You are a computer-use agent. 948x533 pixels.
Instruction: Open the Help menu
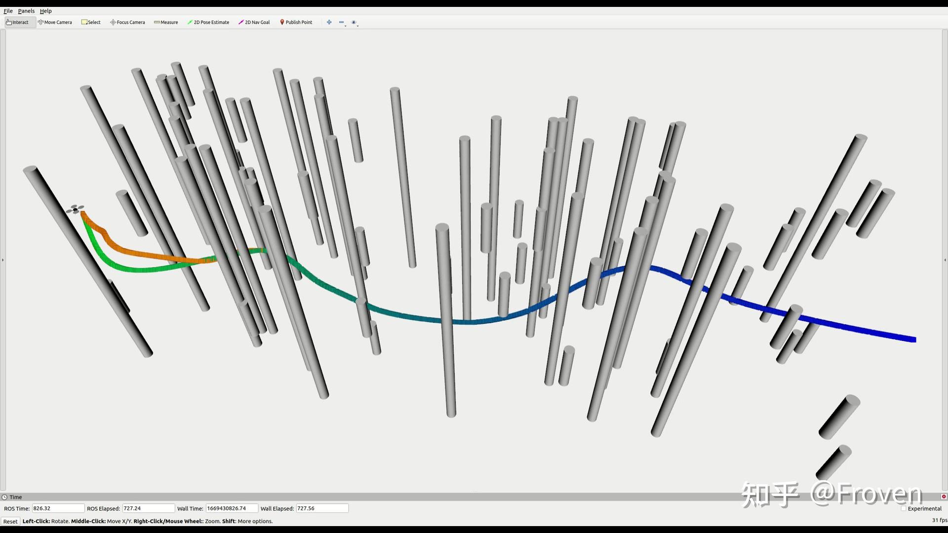click(45, 11)
